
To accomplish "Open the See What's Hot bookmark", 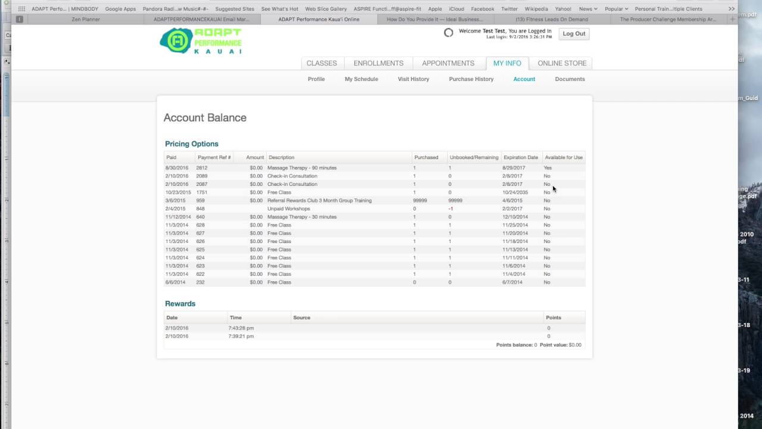I will tap(280, 9).
